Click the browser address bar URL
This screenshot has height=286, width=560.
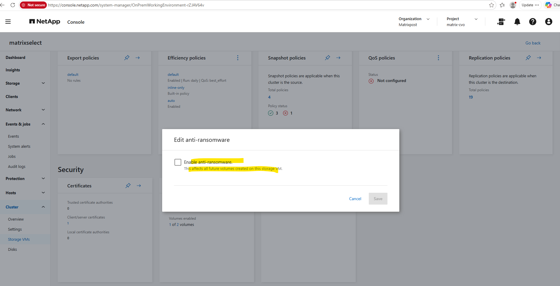coord(126,5)
